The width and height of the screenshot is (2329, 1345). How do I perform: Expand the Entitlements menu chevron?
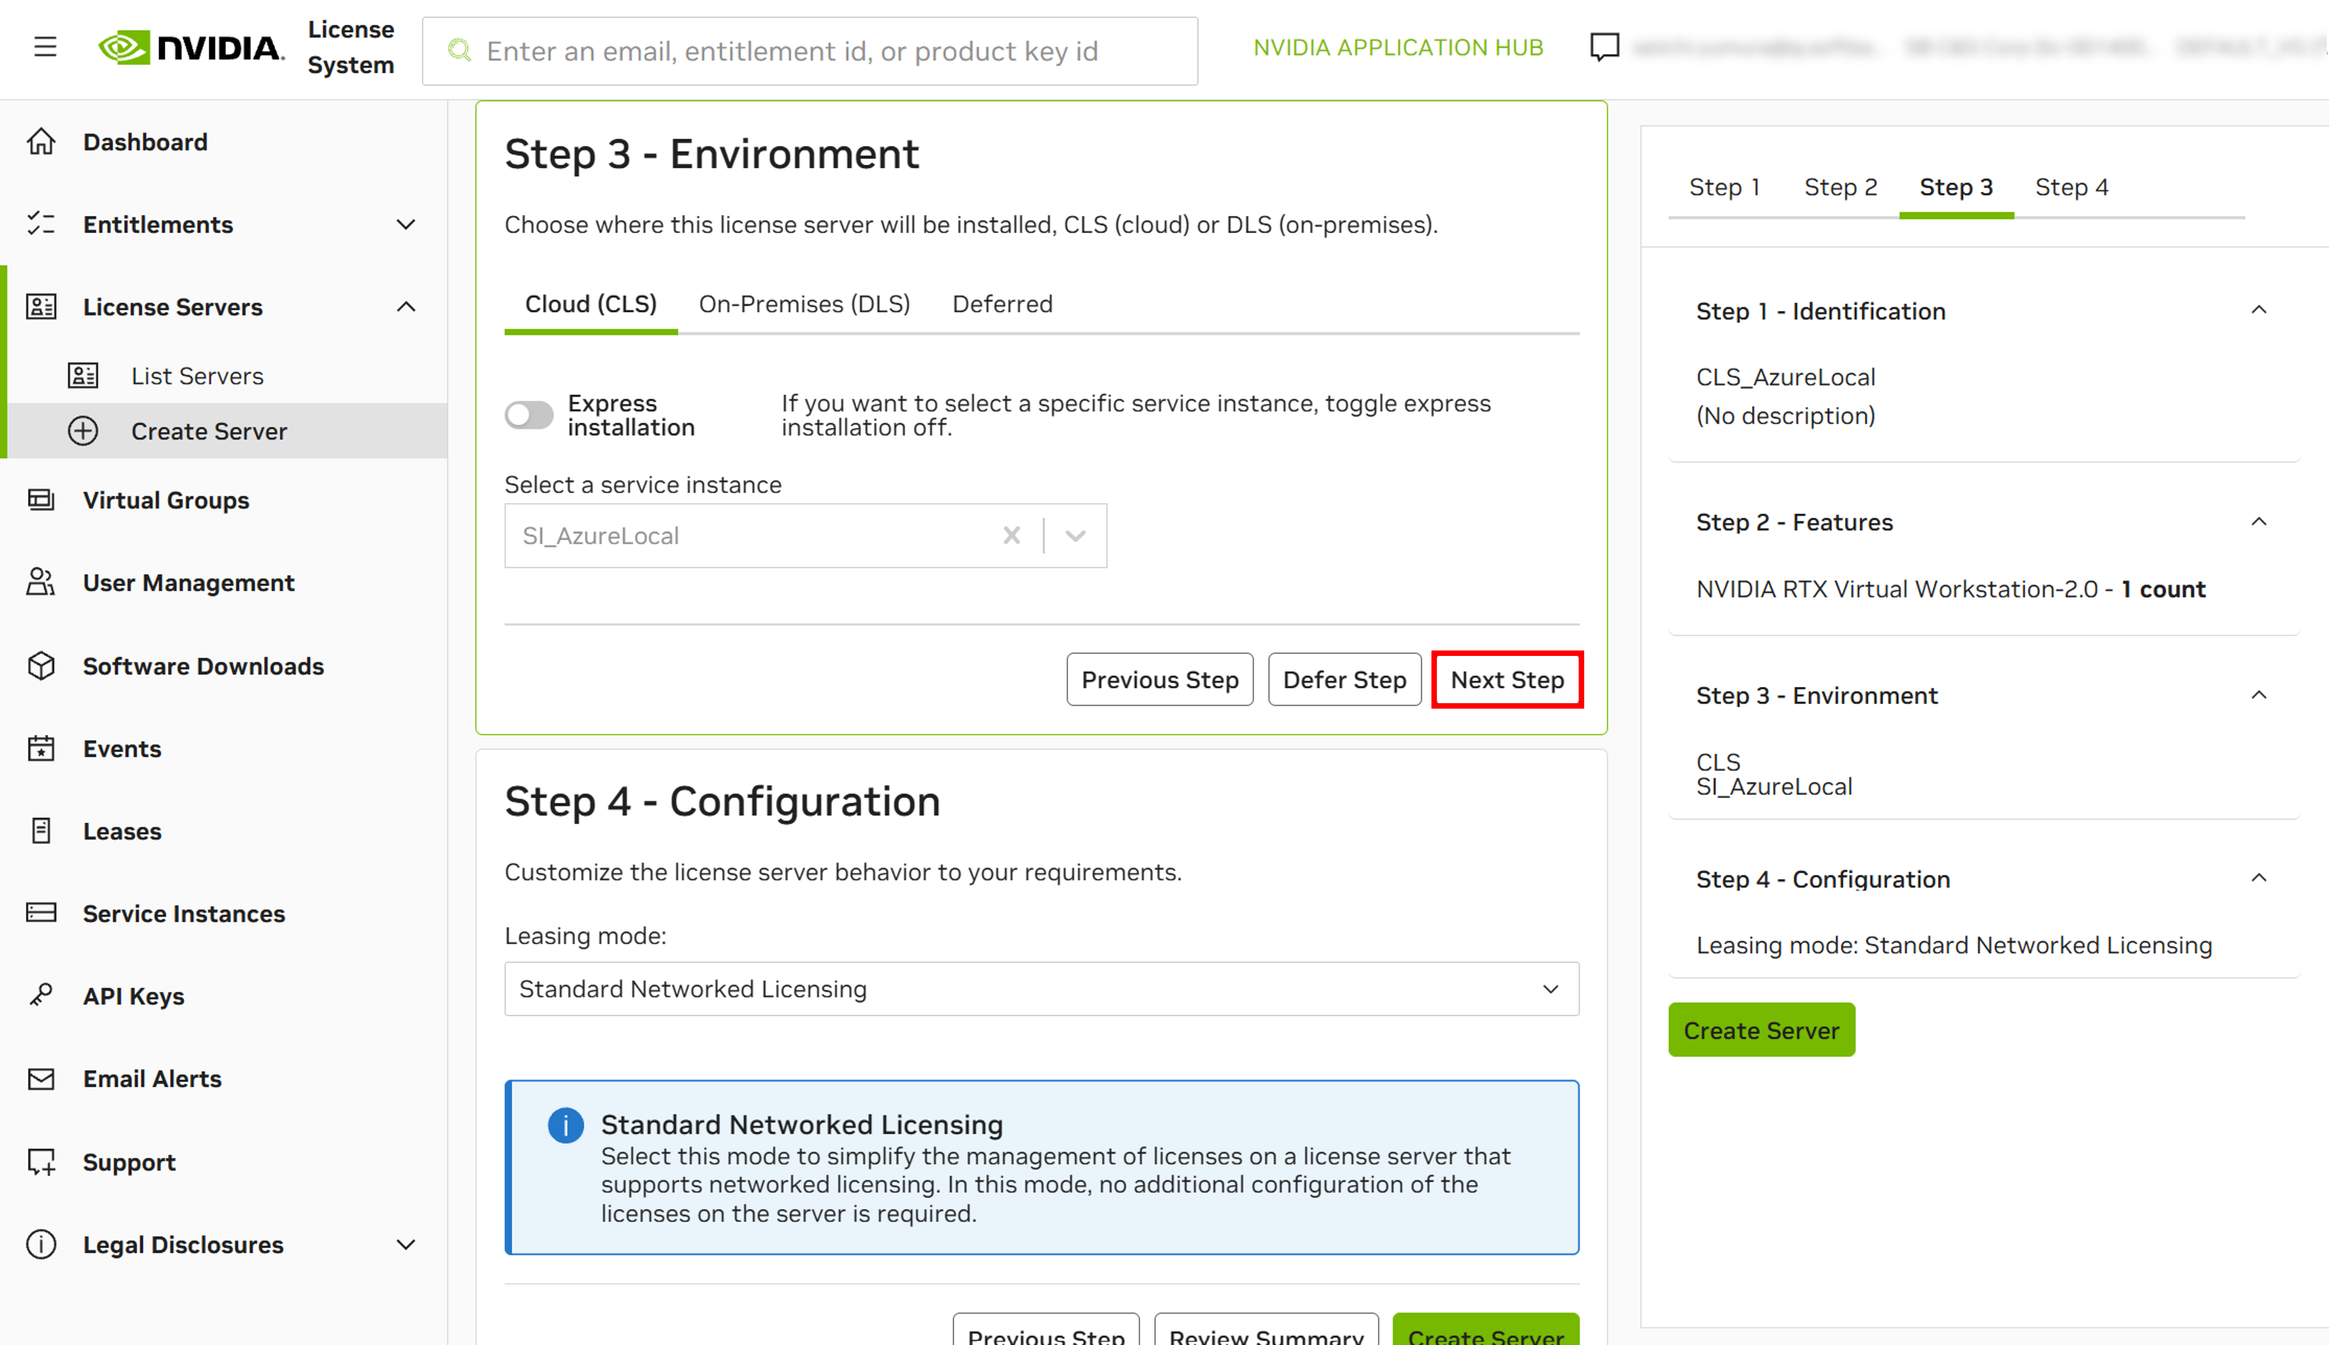click(406, 224)
